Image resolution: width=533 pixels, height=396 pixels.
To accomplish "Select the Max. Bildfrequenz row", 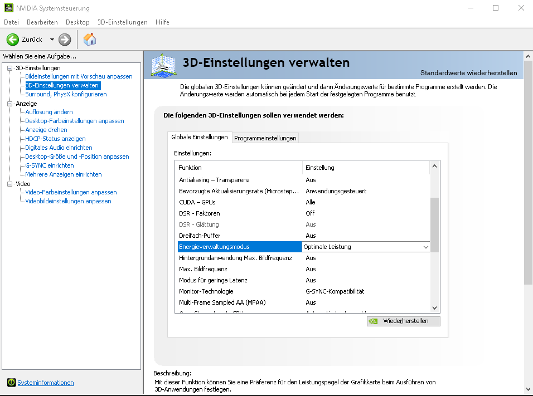I will point(303,269).
